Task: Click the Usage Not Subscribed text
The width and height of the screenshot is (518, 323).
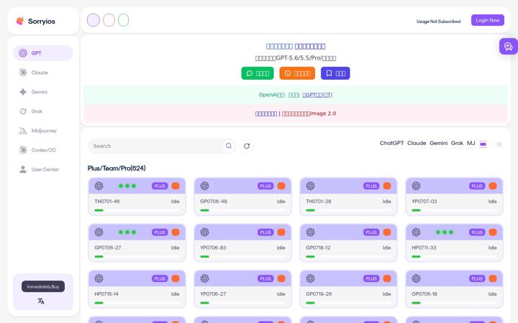Action: [x=438, y=22]
